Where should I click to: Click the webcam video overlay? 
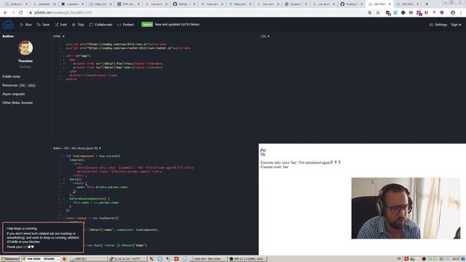(406, 208)
